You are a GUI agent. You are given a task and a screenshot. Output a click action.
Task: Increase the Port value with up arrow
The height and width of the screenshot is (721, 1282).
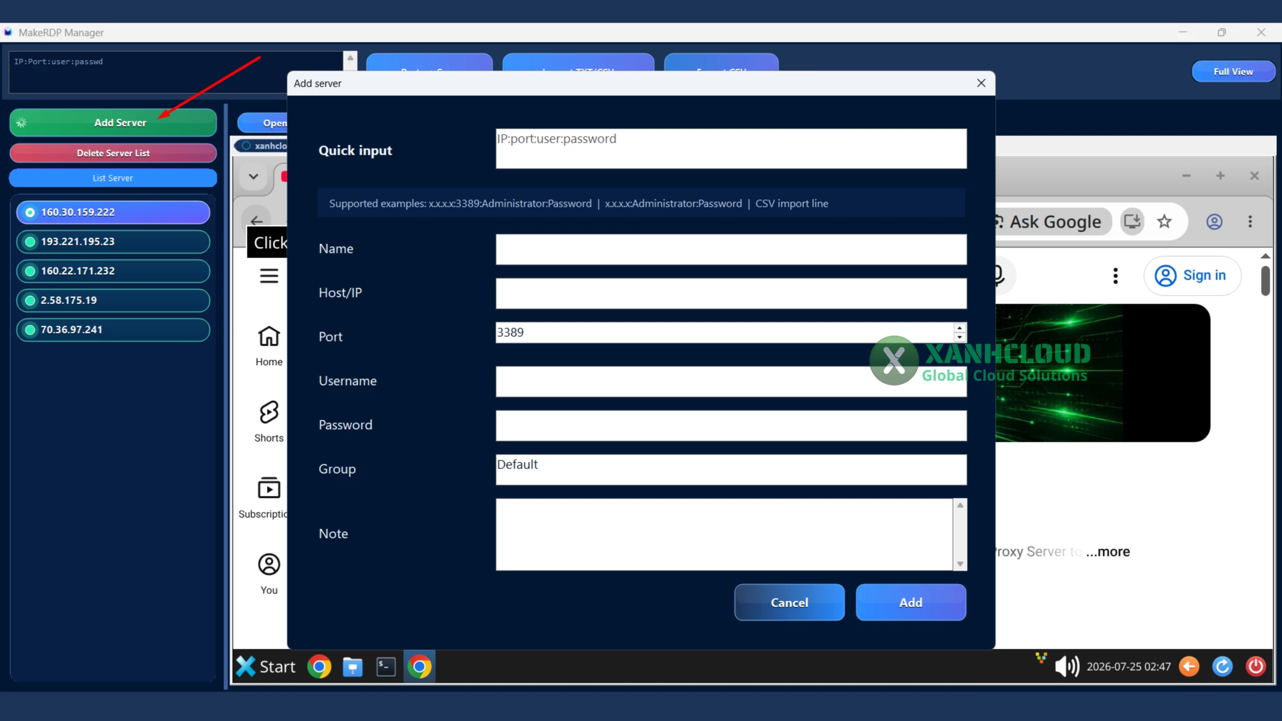pos(959,328)
